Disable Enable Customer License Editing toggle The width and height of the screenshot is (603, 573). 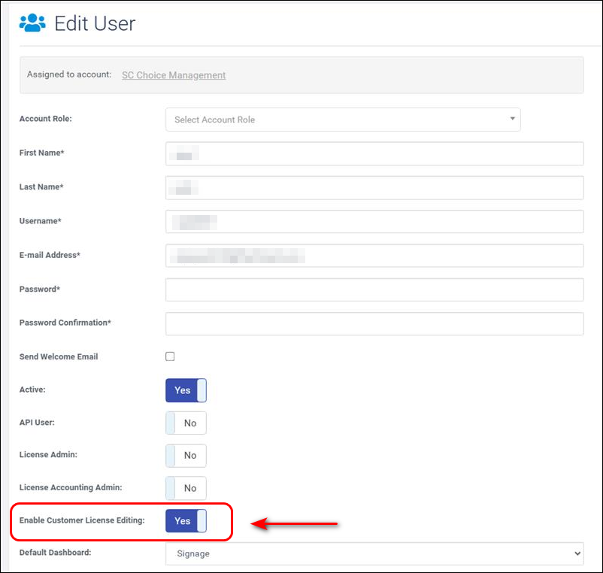186,521
